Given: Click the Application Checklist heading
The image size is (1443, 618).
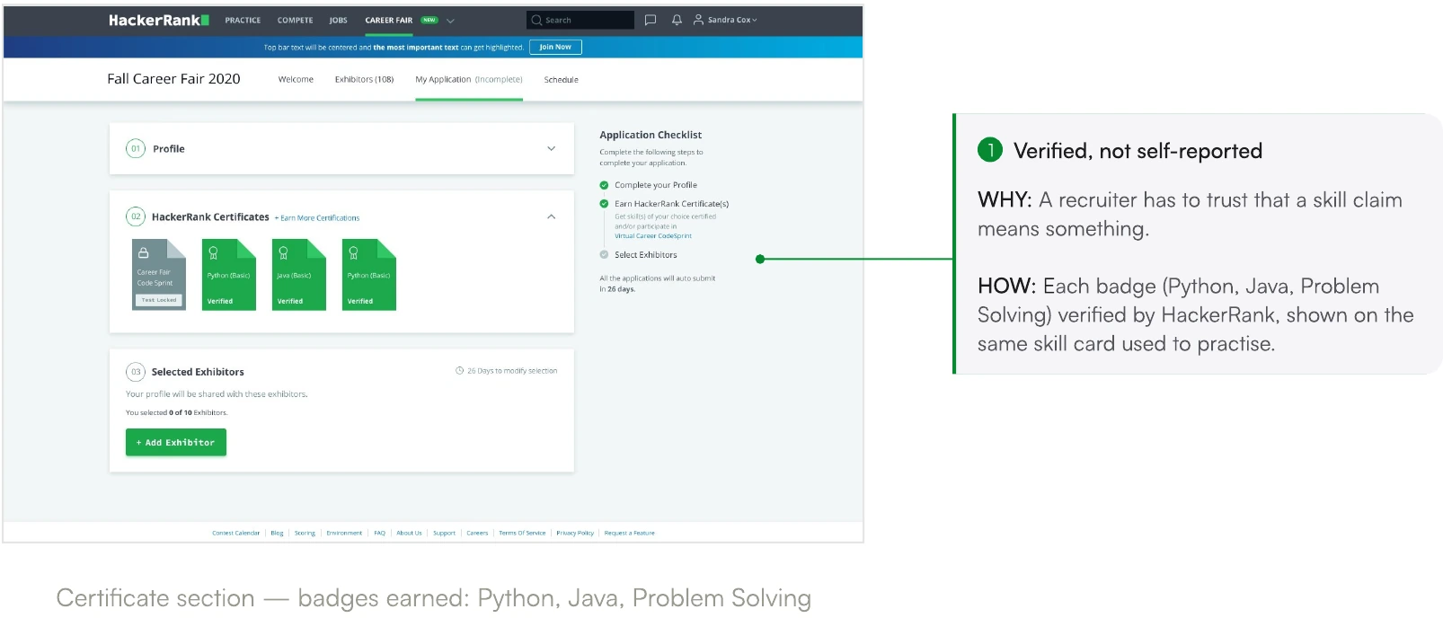Looking at the screenshot, I should pos(651,135).
